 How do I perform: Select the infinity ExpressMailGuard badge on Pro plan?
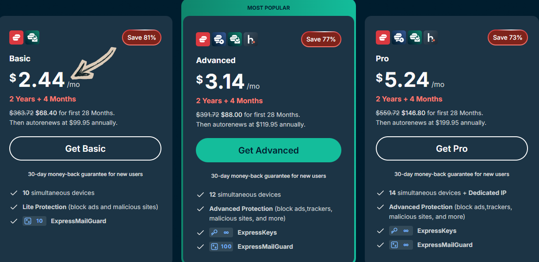point(401,245)
